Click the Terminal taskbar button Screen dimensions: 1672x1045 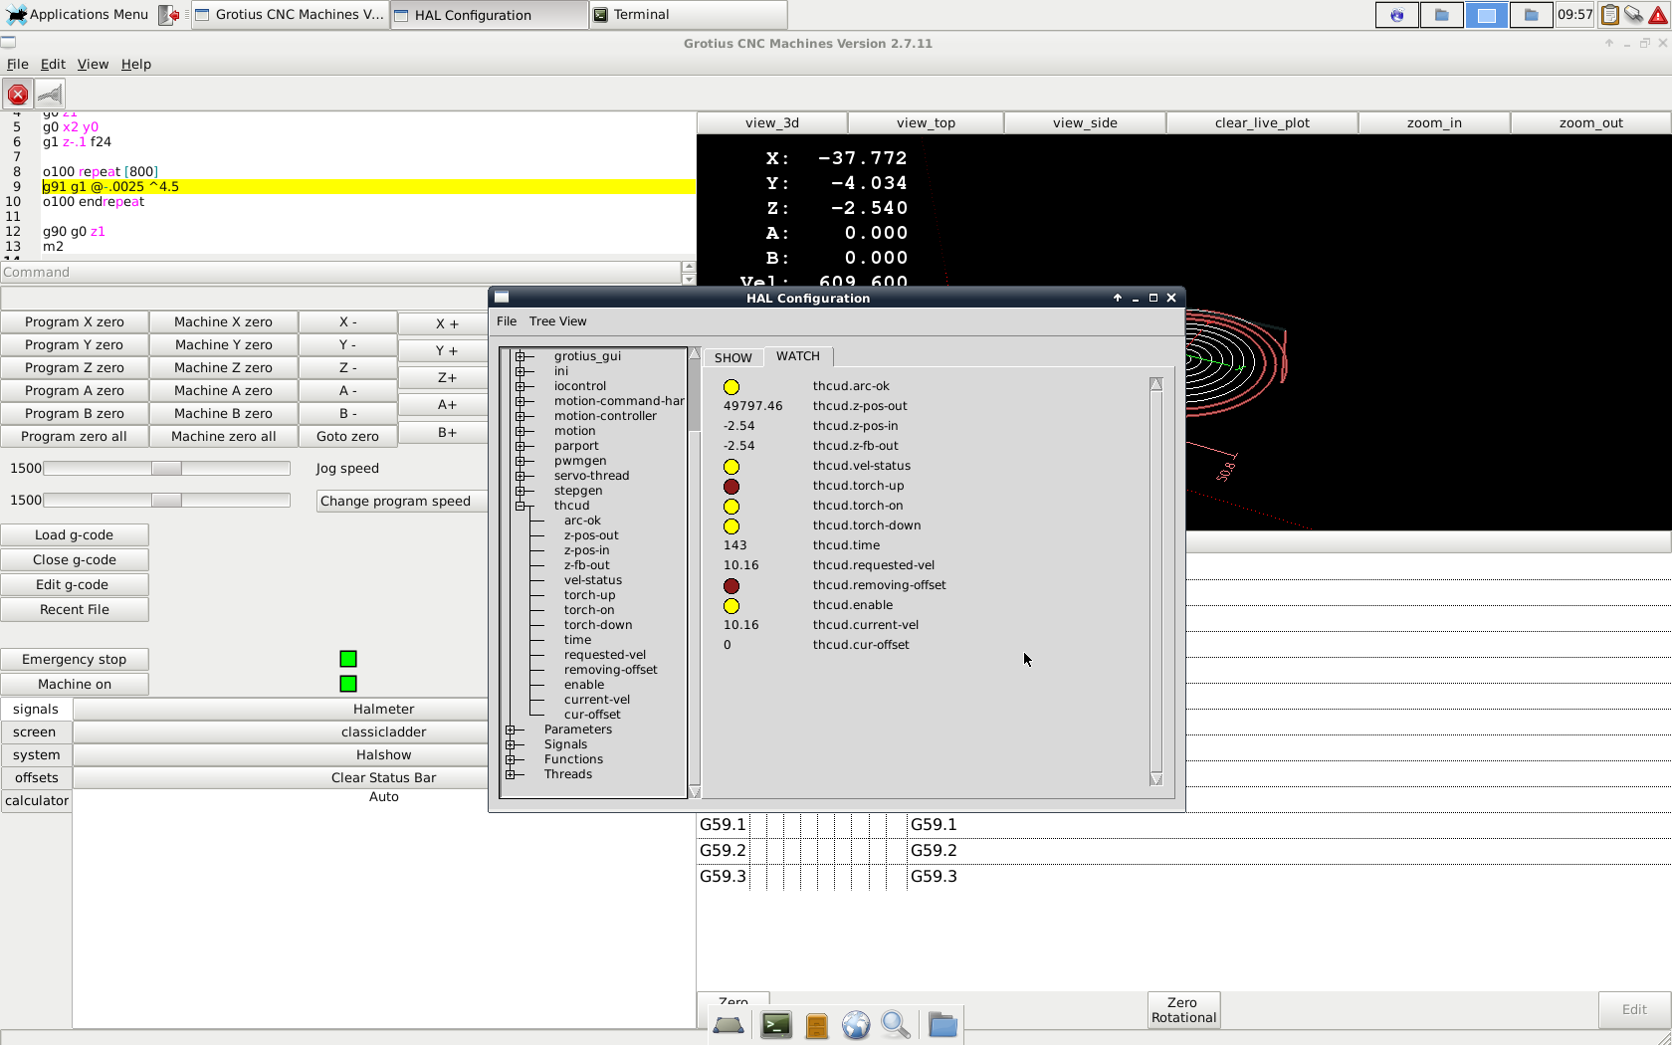pos(688,15)
